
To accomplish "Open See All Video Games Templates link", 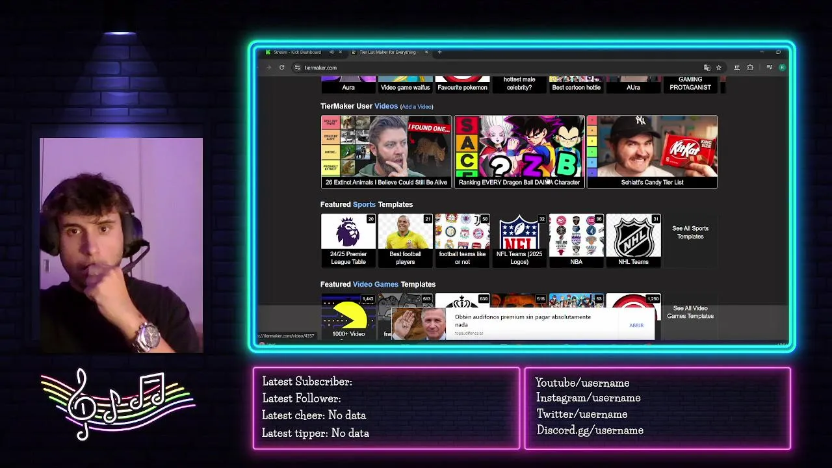I will (x=690, y=312).
